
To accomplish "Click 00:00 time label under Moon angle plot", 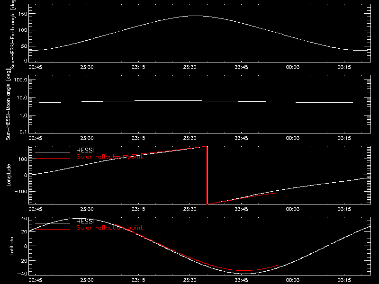I will [293, 138].
